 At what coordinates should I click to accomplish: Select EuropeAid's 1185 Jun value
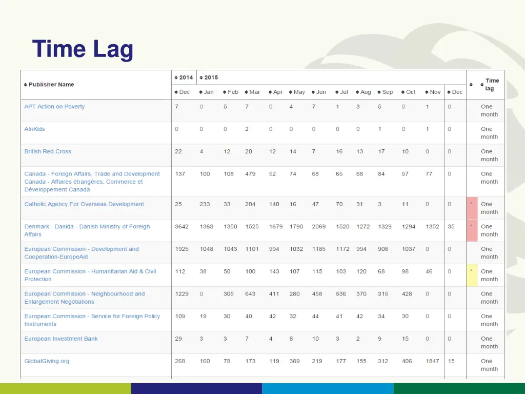pos(318,249)
